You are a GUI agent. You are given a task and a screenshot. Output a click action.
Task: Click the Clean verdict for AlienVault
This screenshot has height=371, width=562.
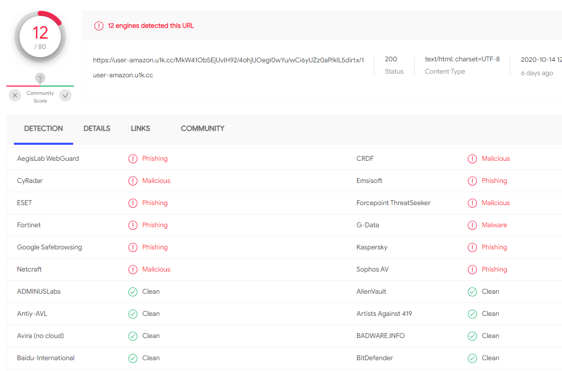(490, 292)
